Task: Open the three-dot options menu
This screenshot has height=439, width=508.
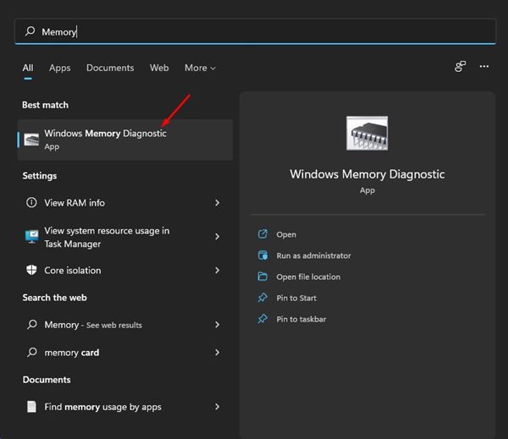Action: [484, 66]
